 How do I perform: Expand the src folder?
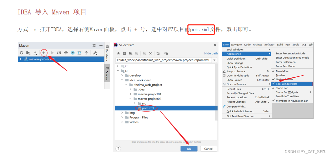135,103
